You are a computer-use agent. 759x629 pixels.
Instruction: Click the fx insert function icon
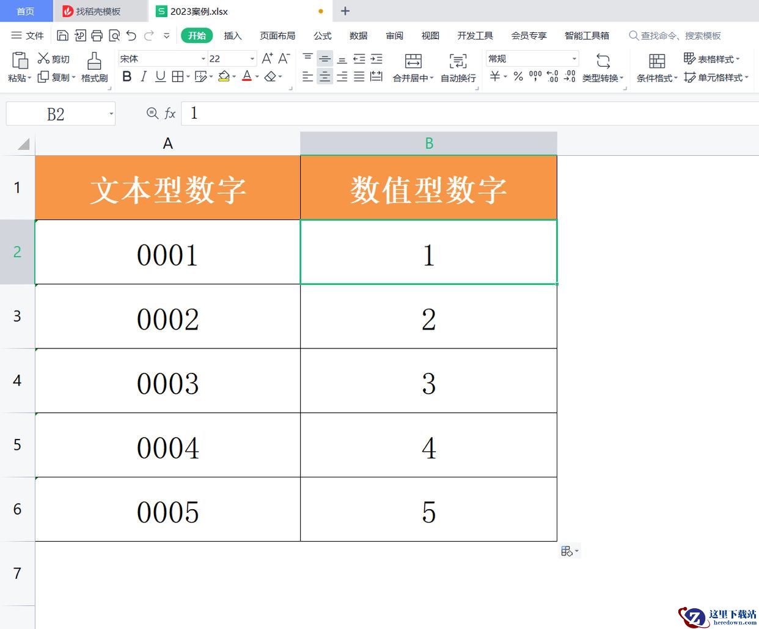pyautogui.click(x=170, y=113)
